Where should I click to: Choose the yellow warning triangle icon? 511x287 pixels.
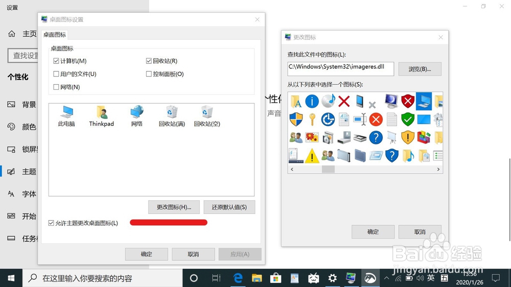click(x=312, y=156)
